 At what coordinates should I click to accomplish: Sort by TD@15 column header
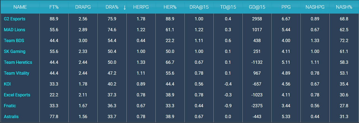pyautogui.click(x=228, y=7)
